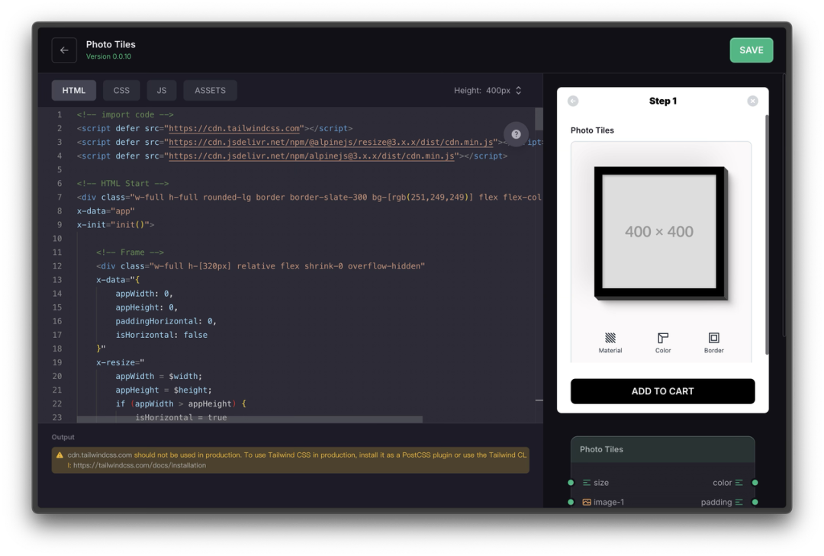Switch to the ASSETS tab

coord(211,91)
